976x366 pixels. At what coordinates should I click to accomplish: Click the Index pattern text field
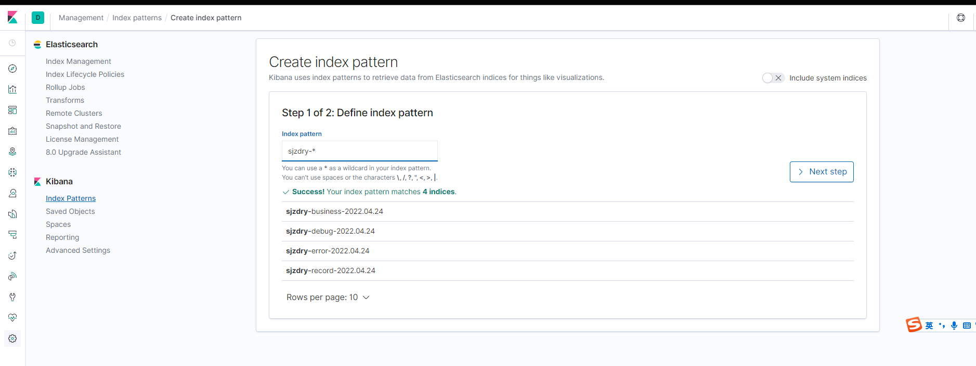click(x=359, y=151)
